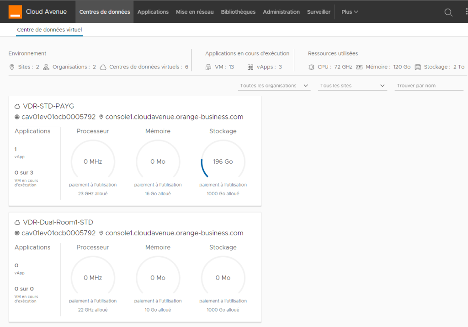Viewport: 468px width, 327px height.
Task: Switch to Administration section
Action: tap(281, 12)
